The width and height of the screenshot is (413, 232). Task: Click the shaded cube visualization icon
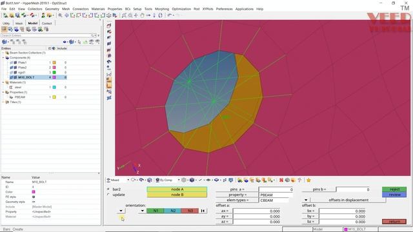(x=192, y=180)
